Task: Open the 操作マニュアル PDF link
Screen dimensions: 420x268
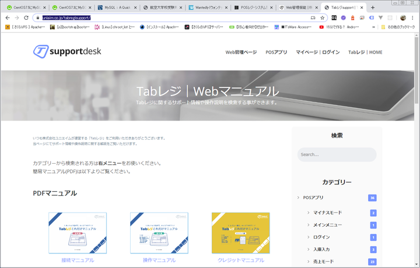Action: 159,260
